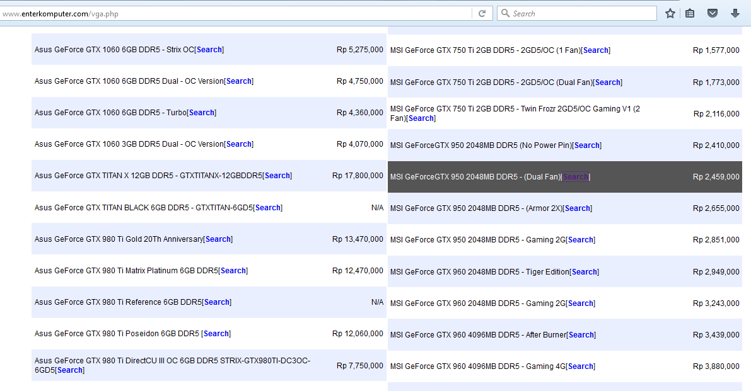
Task: Open the downloads arrow icon
Action: pyautogui.click(x=735, y=13)
